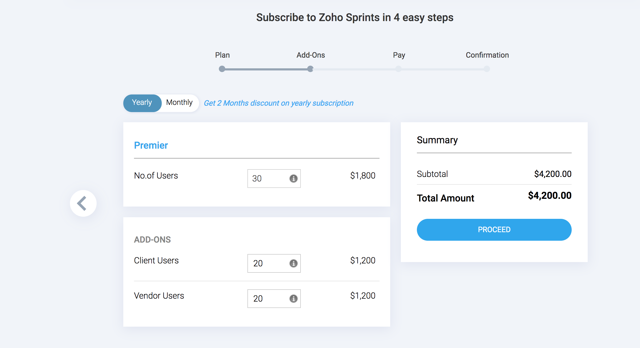
Task: Click the Total Amount label
Action: tap(445, 198)
